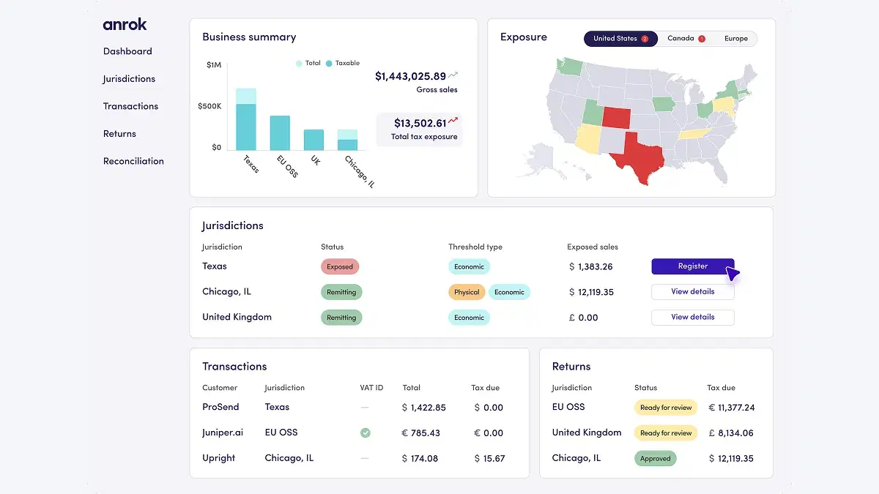
Task: Click the £ 0.00 exposed sales value
Action: [583, 318]
